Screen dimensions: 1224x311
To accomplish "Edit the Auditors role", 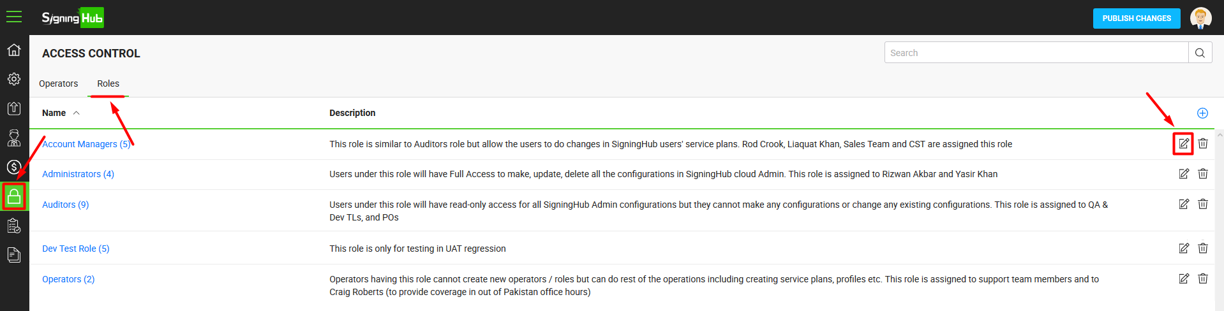I will pyautogui.click(x=1183, y=204).
